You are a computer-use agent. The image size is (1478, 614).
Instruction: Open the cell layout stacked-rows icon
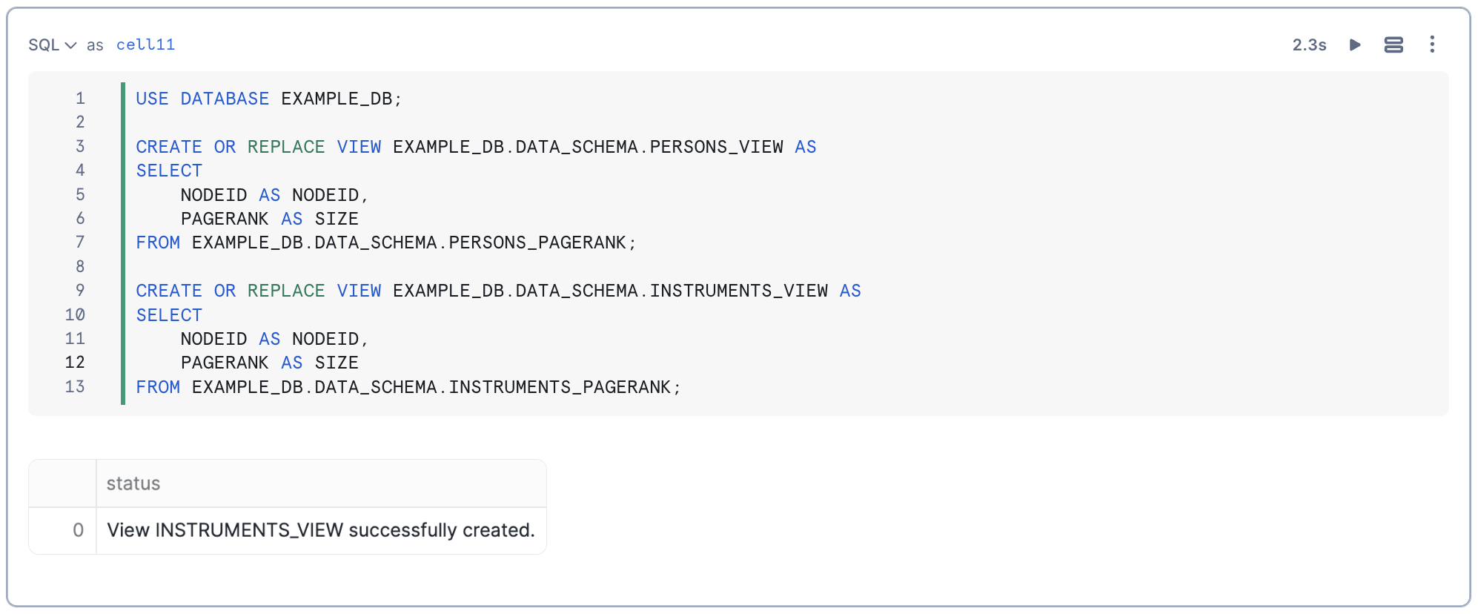point(1394,44)
